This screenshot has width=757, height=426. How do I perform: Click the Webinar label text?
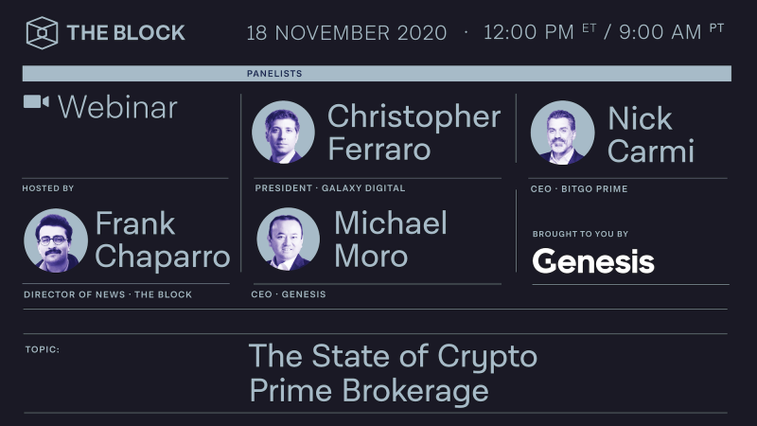coord(117,107)
